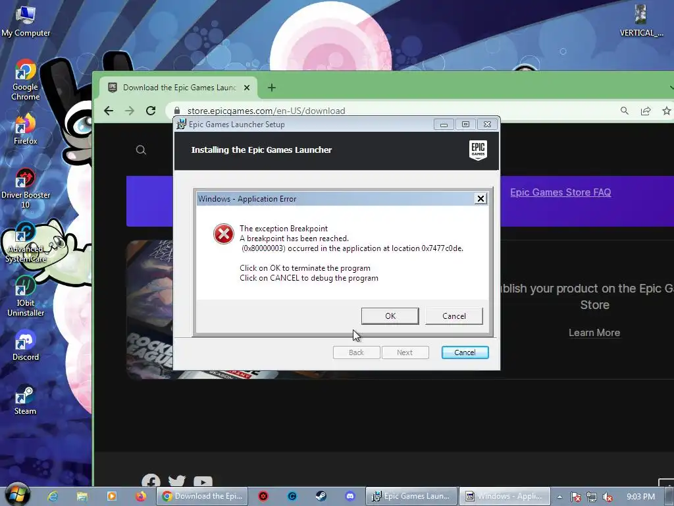Select Google Chrome desktop shortcut
Image resolution: width=674 pixels, height=506 pixels.
point(26,80)
